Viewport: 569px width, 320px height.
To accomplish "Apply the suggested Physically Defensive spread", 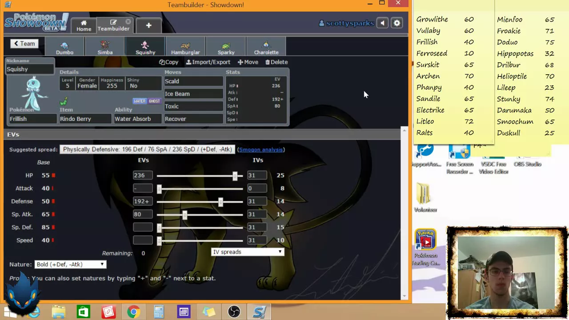I will (147, 149).
